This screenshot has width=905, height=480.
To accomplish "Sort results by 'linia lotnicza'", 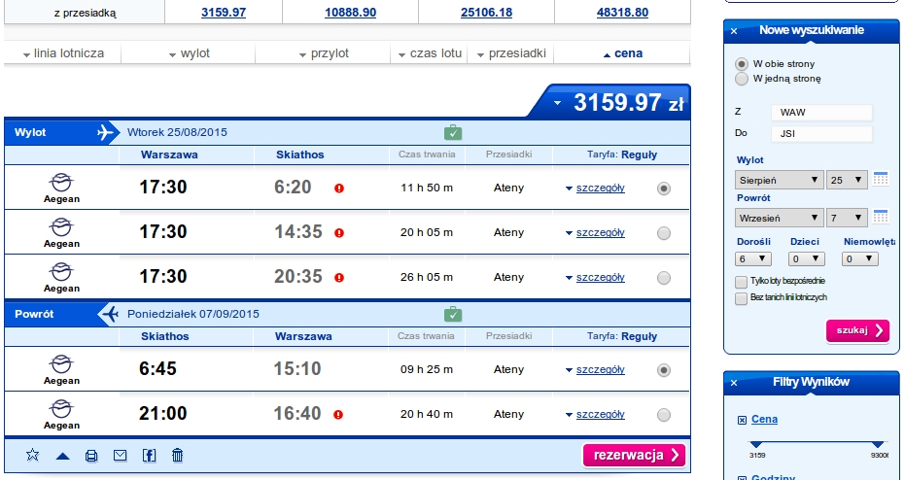I will 63,53.
